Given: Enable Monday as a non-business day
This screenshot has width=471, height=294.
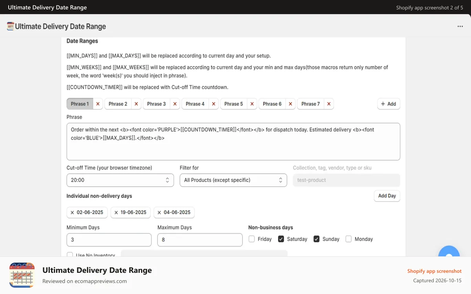Looking at the screenshot, I should point(349,239).
